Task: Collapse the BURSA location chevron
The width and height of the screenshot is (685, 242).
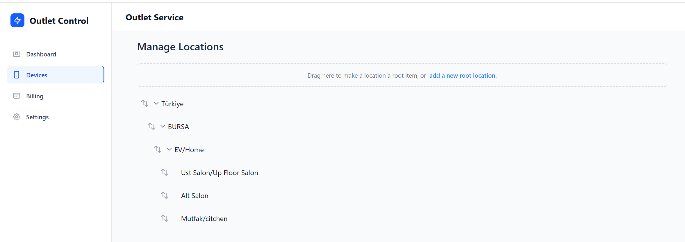Action: [x=163, y=126]
